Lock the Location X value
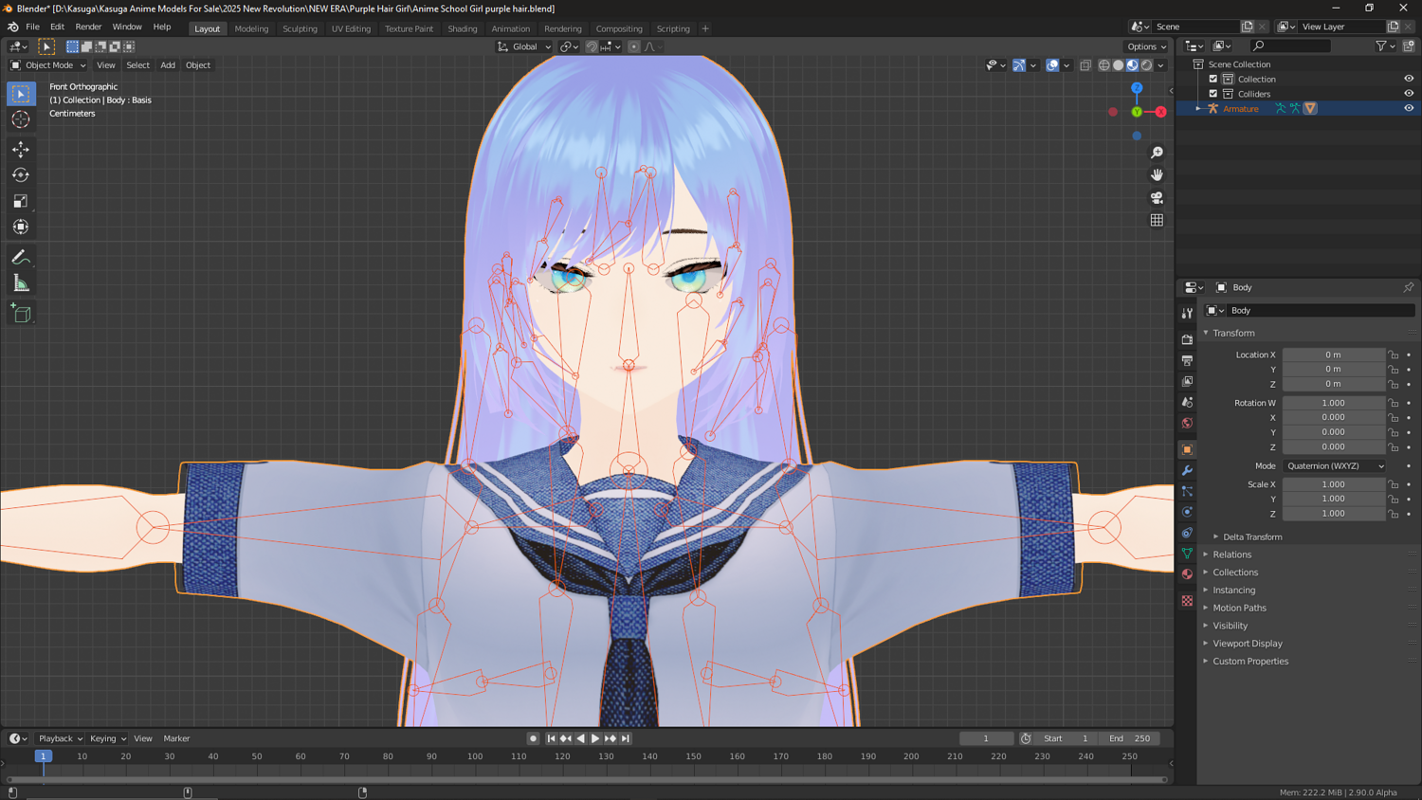The image size is (1422, 800). tap(1394, 355)
